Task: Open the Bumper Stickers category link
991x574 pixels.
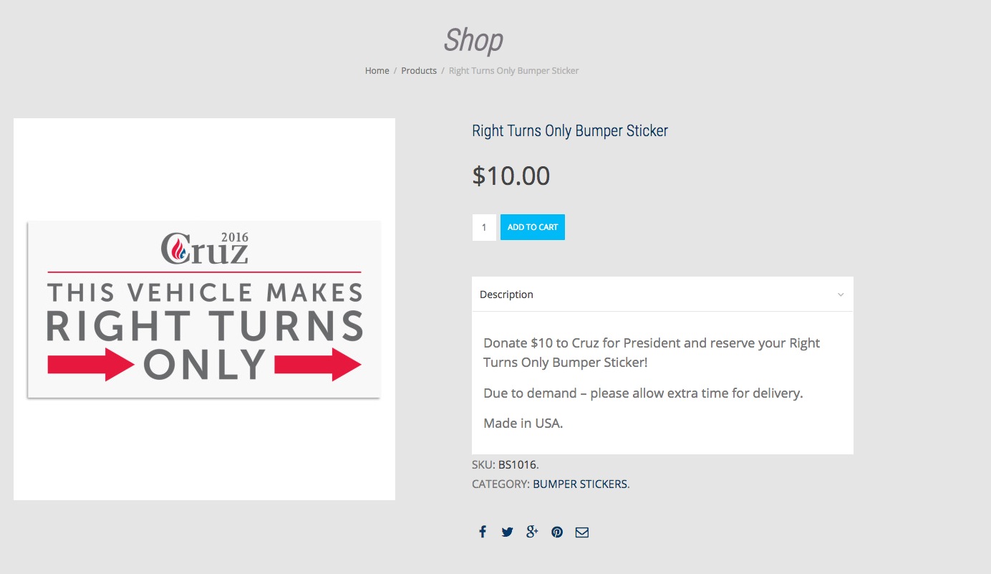Action: 580,484
